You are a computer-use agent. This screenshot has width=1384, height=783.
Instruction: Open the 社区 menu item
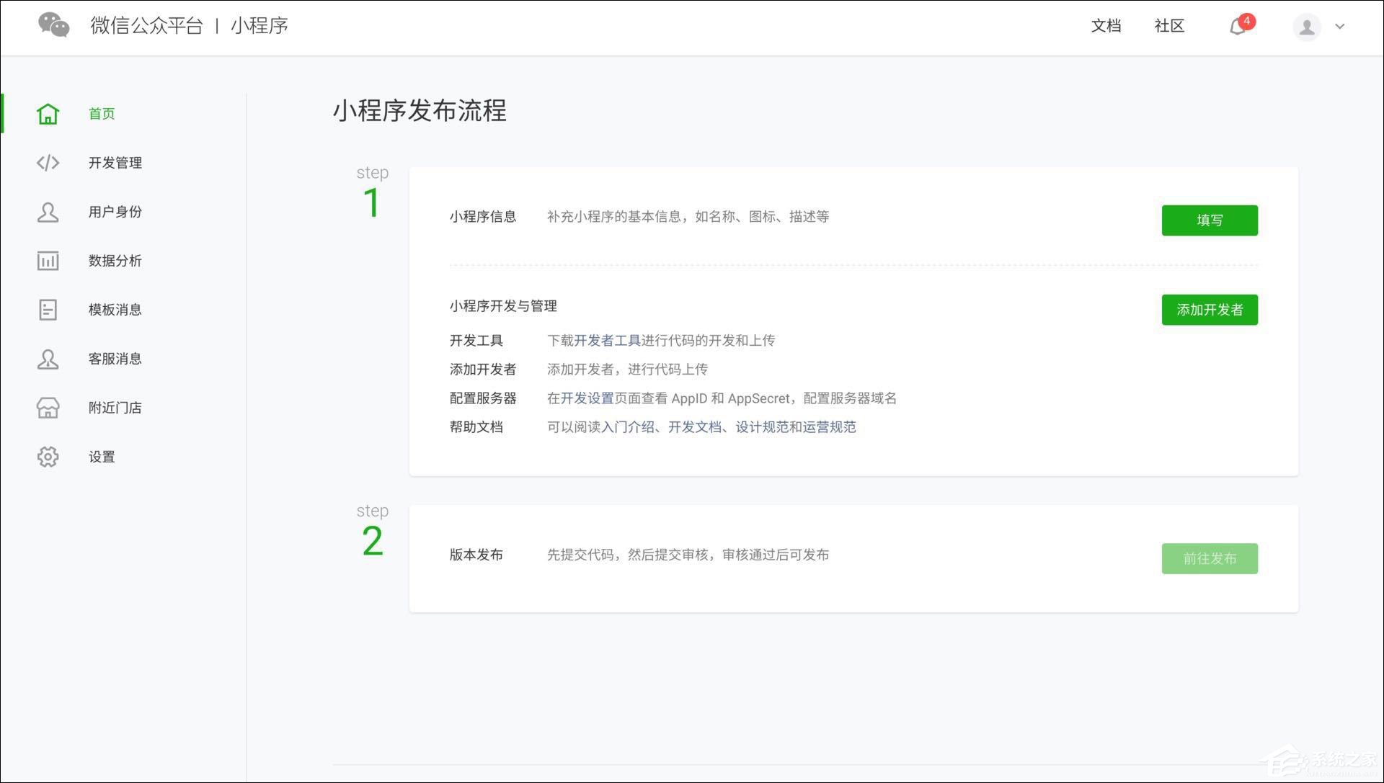click(x=1169, y=26)
